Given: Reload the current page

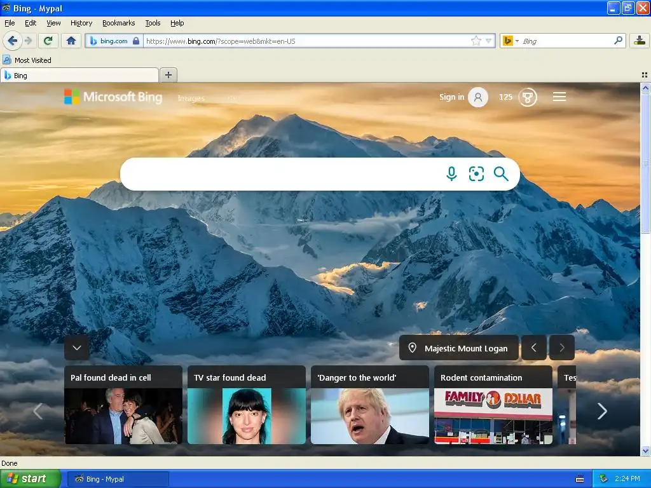Looking at the screenshot, I should [48, 41].
